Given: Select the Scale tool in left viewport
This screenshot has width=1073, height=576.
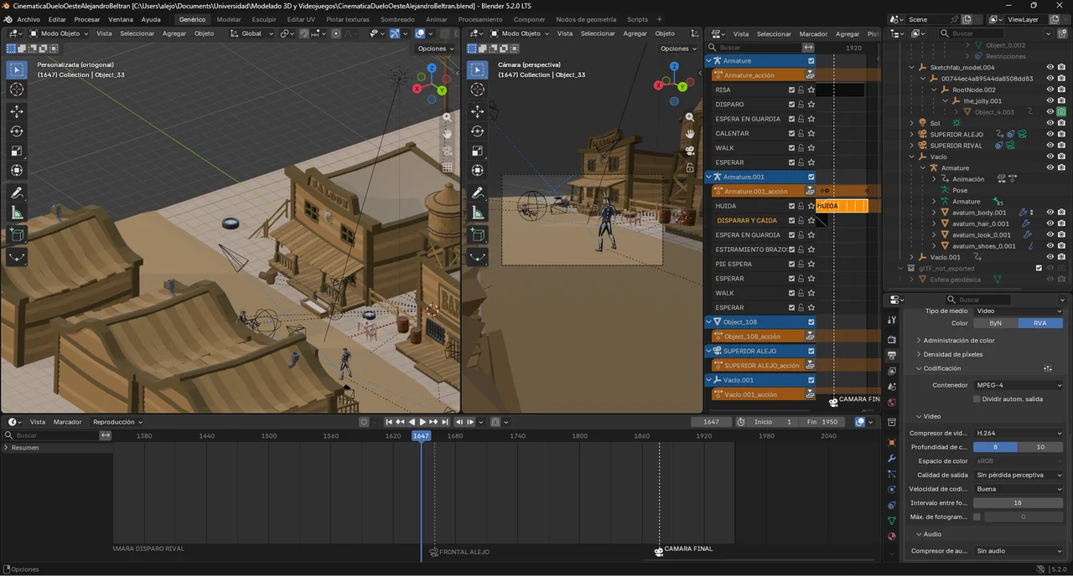Looking at the screenshot, I should pyautogui.click(x=16, y=151).
